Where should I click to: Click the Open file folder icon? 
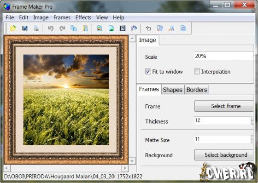(x=13, y=28)
